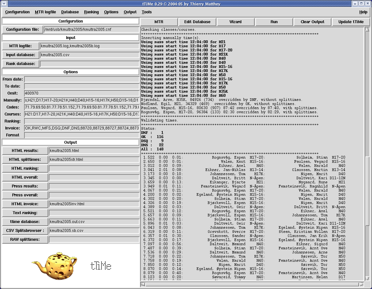Viewport: 372px width, 289px height.
Task: Open the Ranking menu
Action: tap(91, 12)
